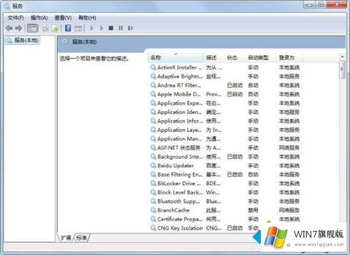The height and width of the screenshot is (255, 350).
Task: Select the Application Man... service
Action: [x=225, y=139]
